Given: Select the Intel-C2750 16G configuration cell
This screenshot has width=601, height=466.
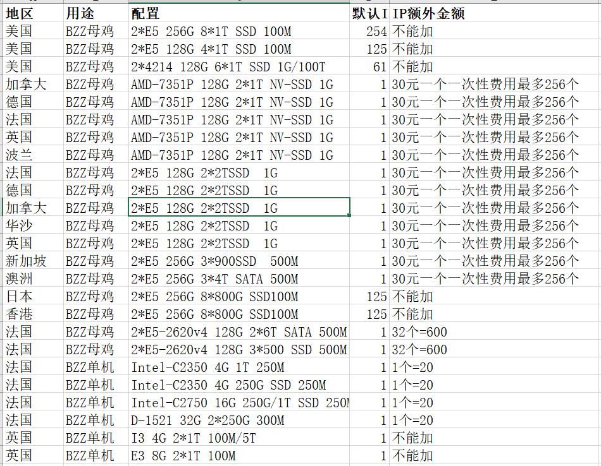Looking at the screenshot, I should click(x=239, y=402).
